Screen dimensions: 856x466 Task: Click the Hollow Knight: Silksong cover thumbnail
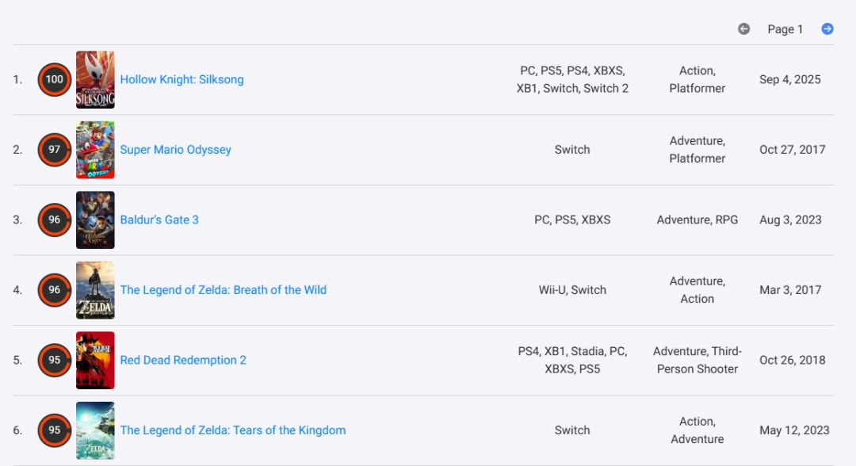click(x=95, y=79)
